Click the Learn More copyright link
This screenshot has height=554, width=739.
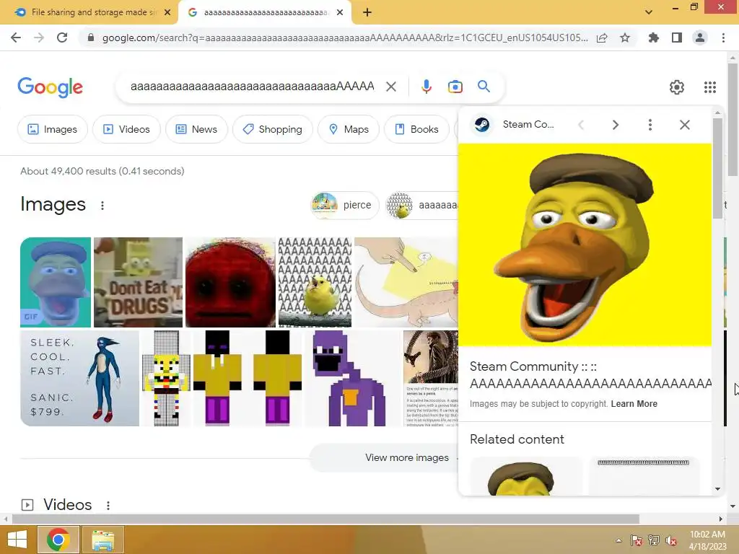point(634,404)
